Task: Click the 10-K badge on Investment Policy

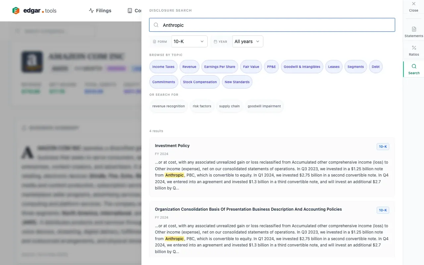Action: (x=383, y=146)
